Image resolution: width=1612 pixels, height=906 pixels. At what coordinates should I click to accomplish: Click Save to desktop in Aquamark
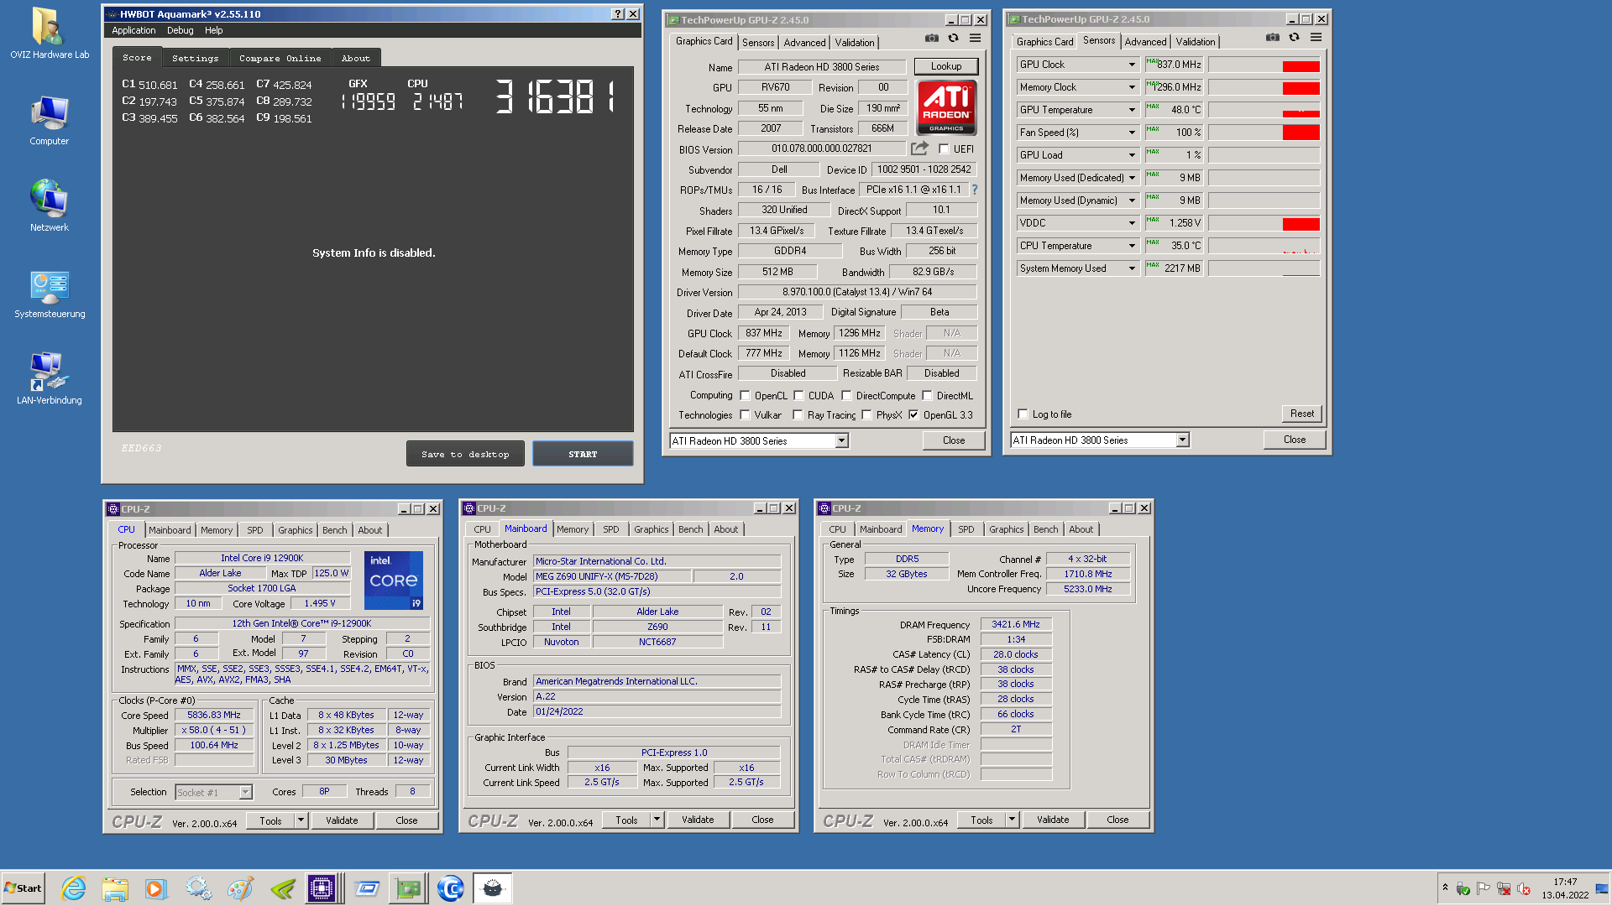pos(466,454)
